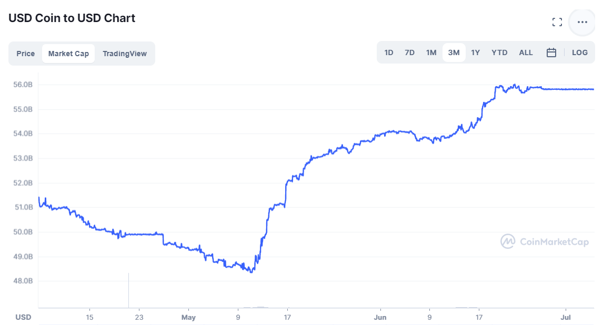Image resolution: width=603 pixels, height=325 pixels.
Task: Select the 1M time range
Action: 431,53
